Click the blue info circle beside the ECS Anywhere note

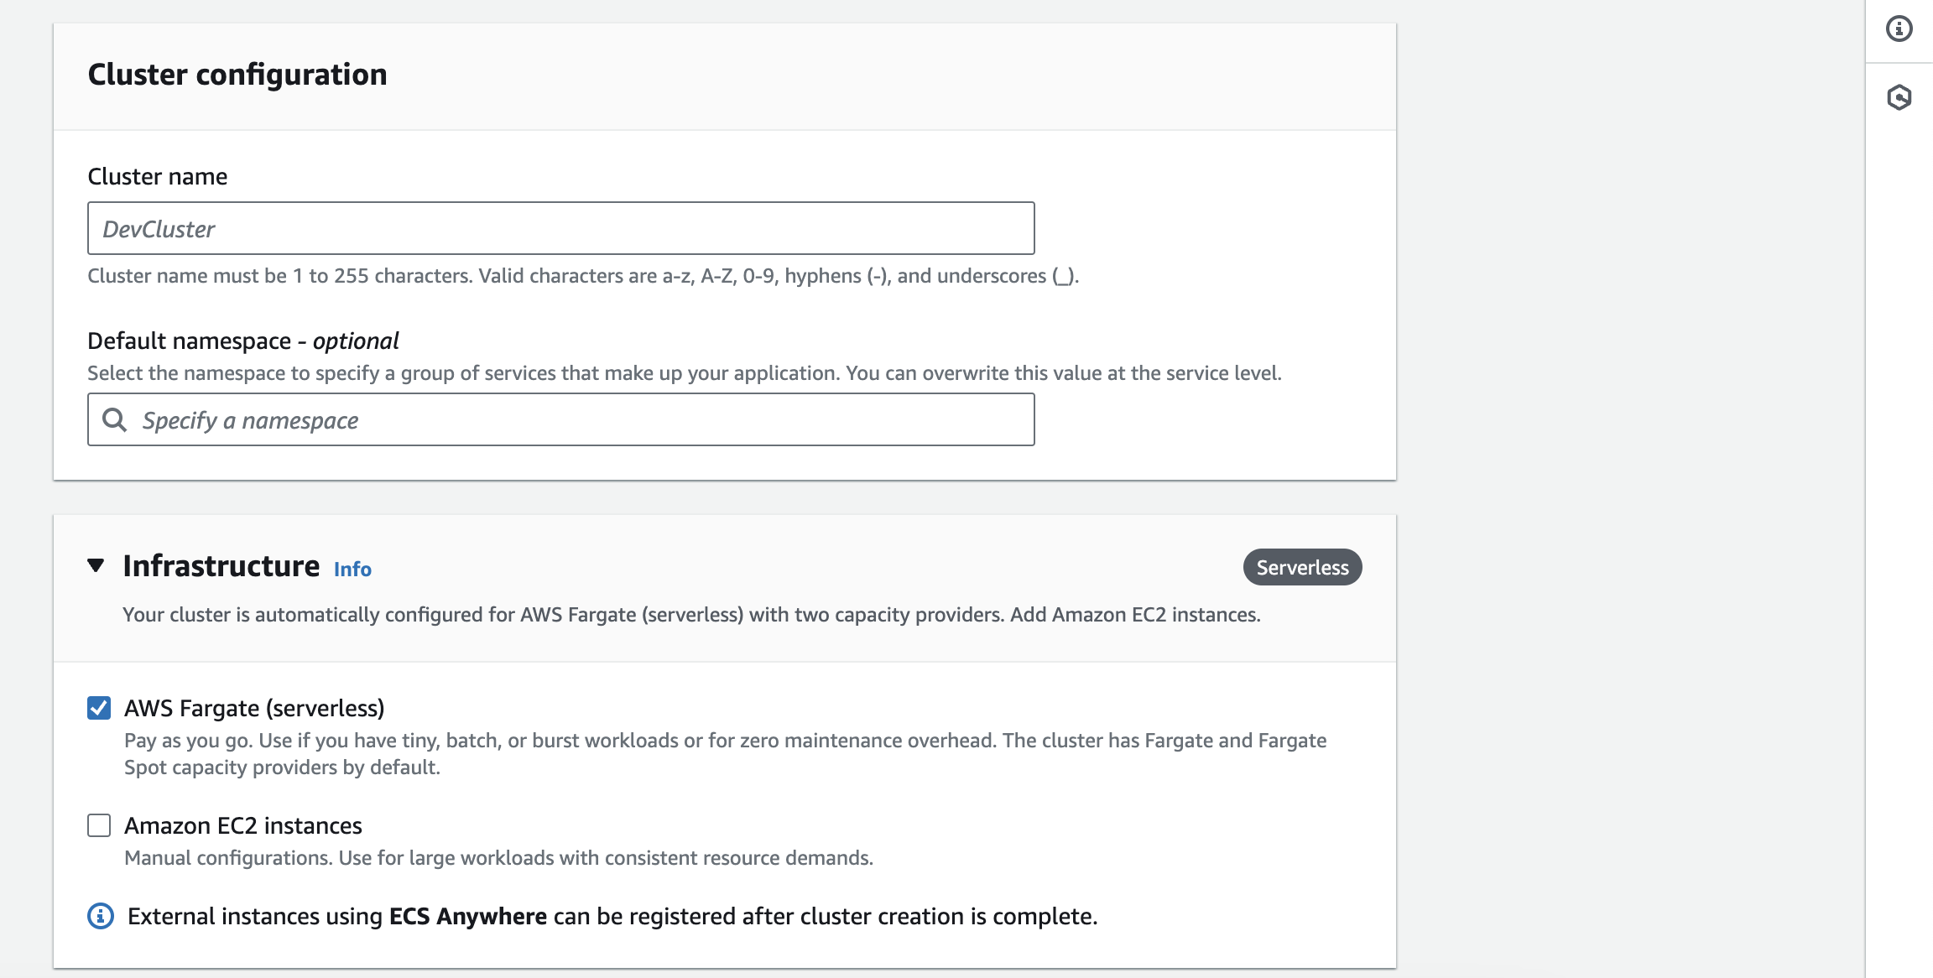[x=101, y=915]
